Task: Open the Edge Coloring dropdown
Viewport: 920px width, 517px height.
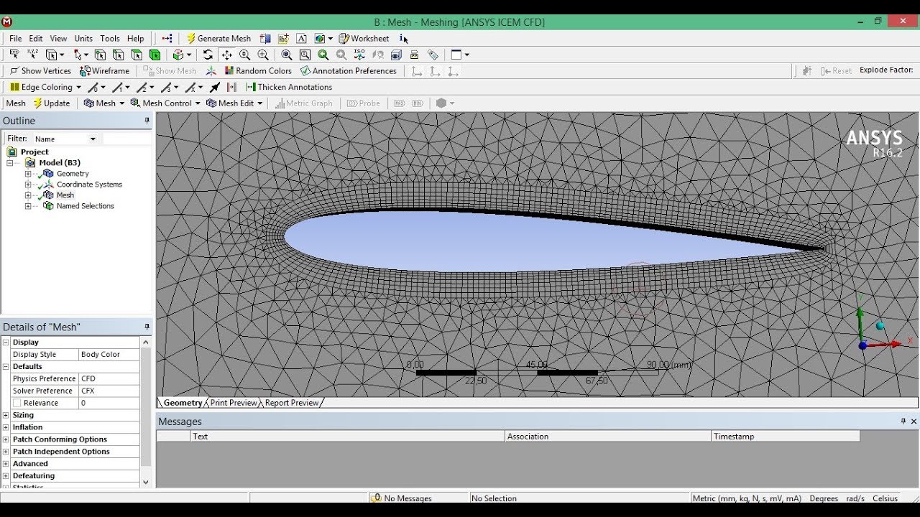Action: (x=45, y=87)
